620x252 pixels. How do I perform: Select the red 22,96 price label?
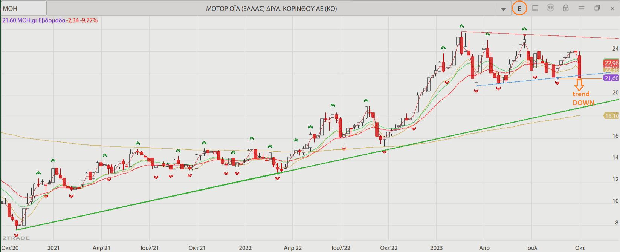pos(611,63)
